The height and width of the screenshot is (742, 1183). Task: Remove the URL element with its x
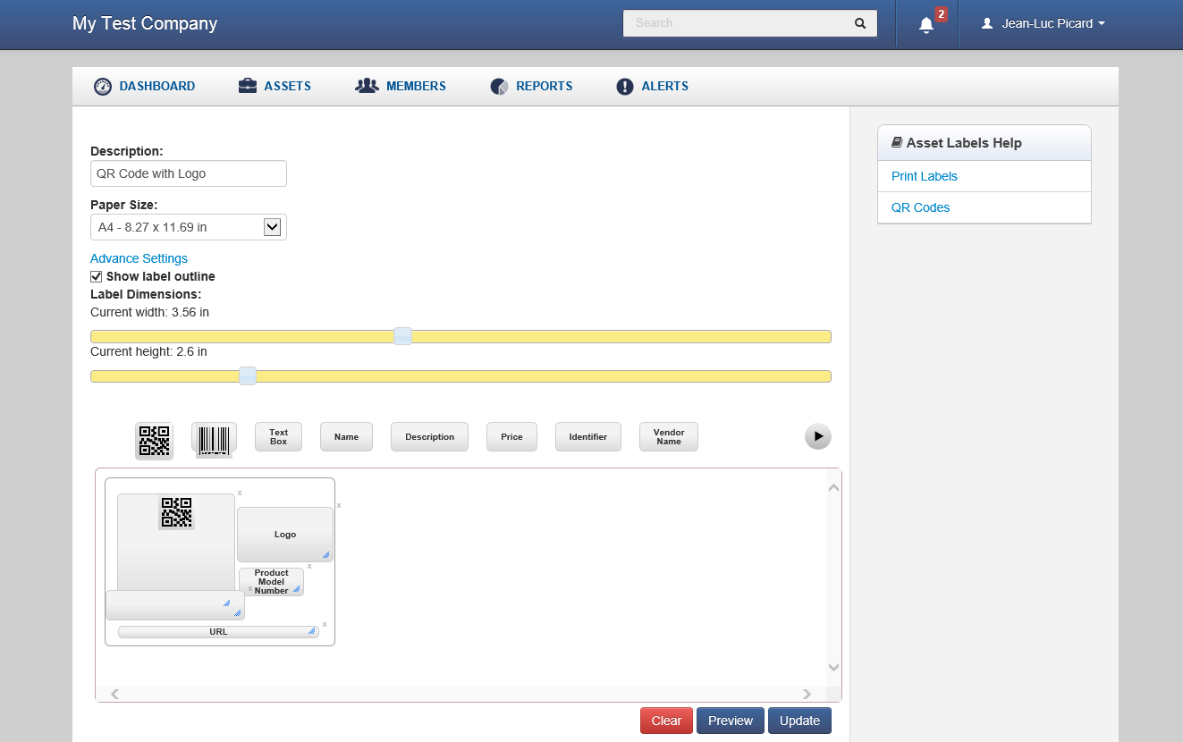click(x=324, y=624)
